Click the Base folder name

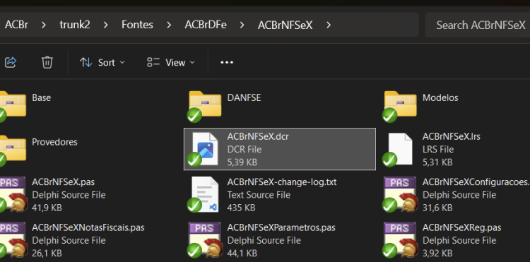41,97
